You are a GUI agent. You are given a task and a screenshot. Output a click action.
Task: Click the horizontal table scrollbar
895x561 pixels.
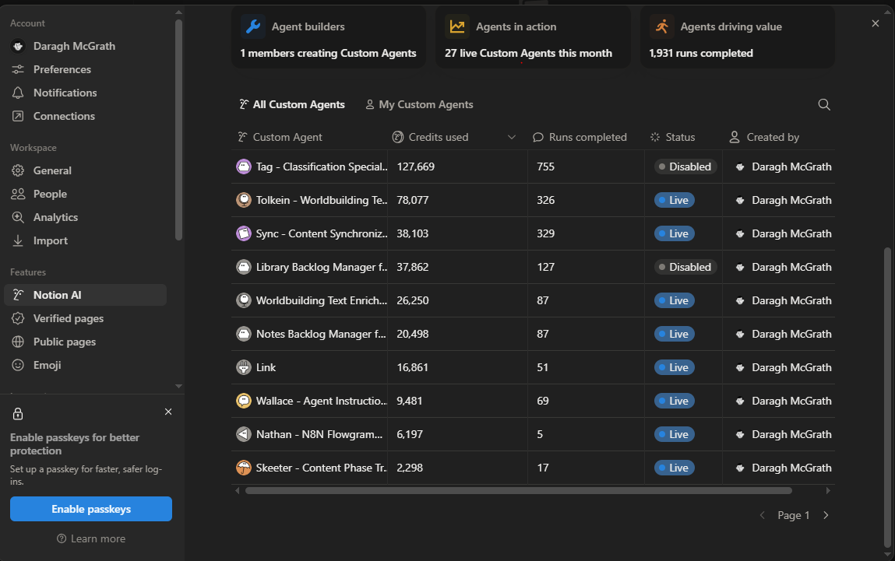coord(518,491)
